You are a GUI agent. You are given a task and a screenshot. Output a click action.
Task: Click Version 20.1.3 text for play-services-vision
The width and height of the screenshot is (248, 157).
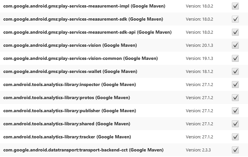pyautogui.click(x=199, y=45)
